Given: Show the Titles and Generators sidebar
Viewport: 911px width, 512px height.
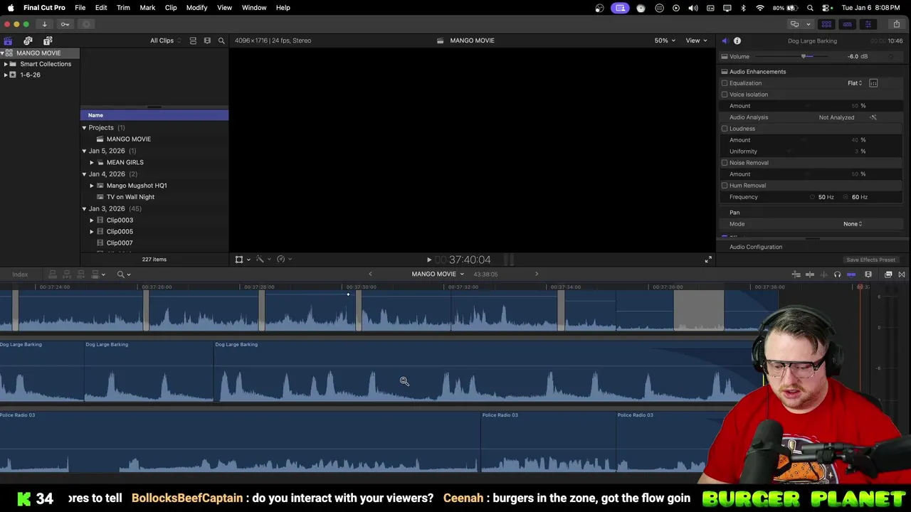Looking at the screenshot, I should pos(48,41).
